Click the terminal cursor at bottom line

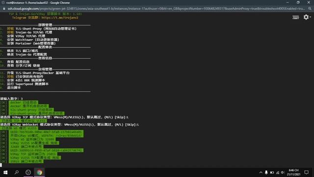point(1,165)
